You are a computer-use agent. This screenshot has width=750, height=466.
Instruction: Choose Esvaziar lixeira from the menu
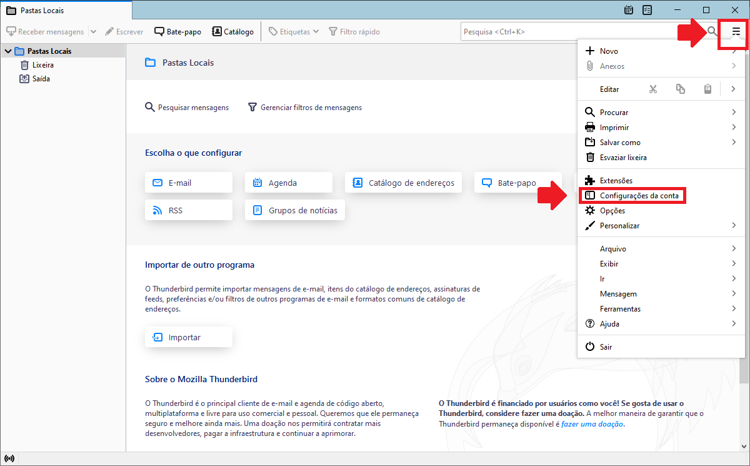pos(662,158)
